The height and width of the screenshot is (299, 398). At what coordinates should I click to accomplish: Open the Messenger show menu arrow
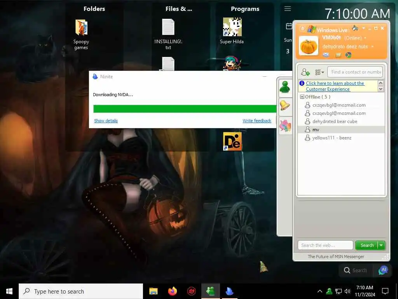click(x=363, y=28)
